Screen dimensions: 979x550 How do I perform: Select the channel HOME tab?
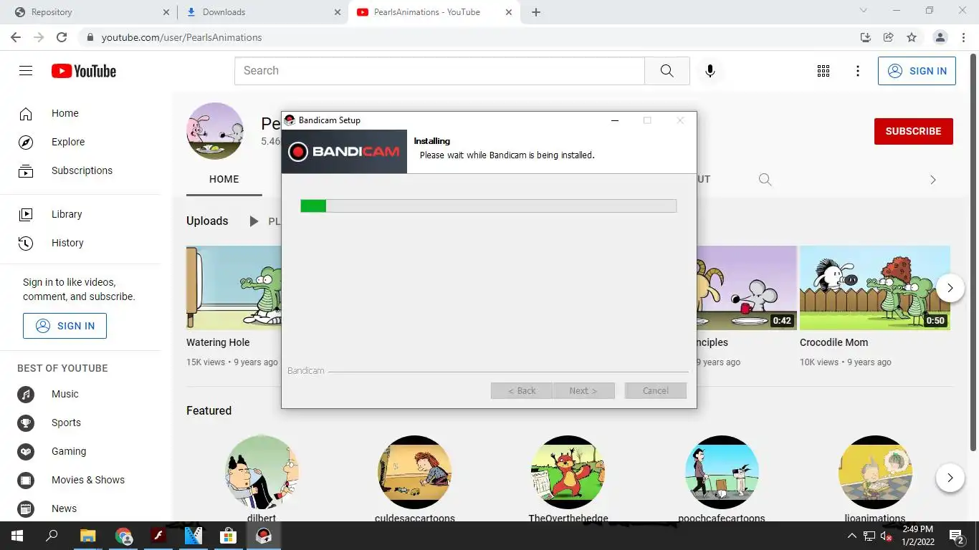click(224, 180)
